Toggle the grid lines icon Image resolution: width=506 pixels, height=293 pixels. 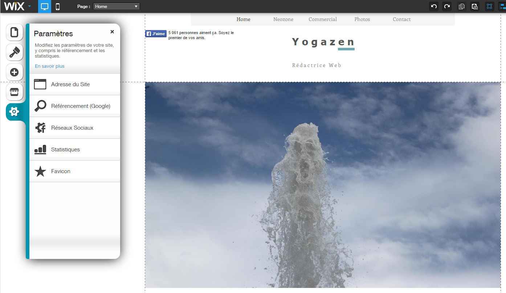(489, 6)
